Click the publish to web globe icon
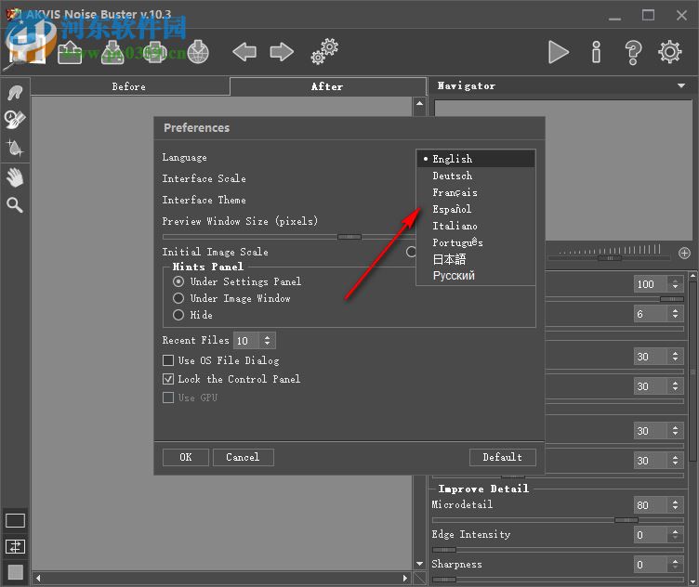This screenshot has height=587, width=699. pos(198,53)
